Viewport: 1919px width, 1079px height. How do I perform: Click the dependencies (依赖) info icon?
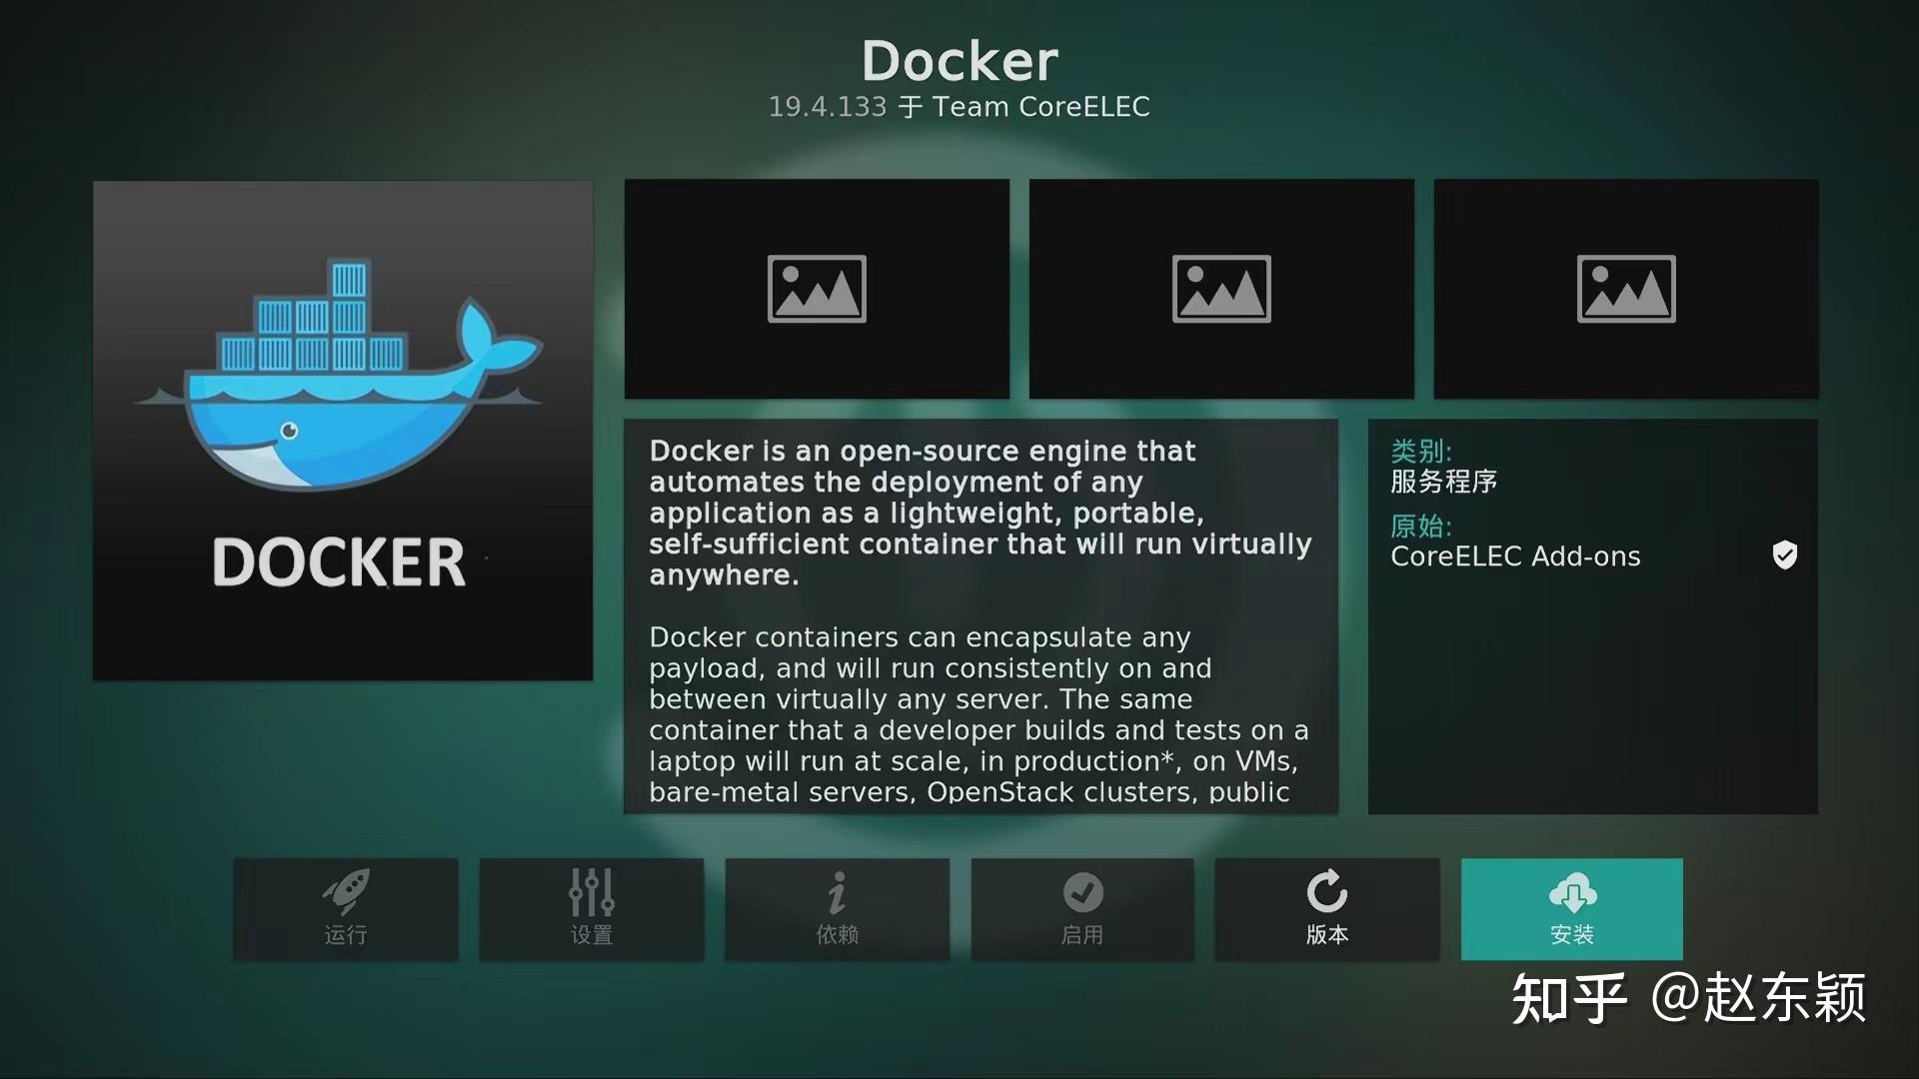[838, 892]
